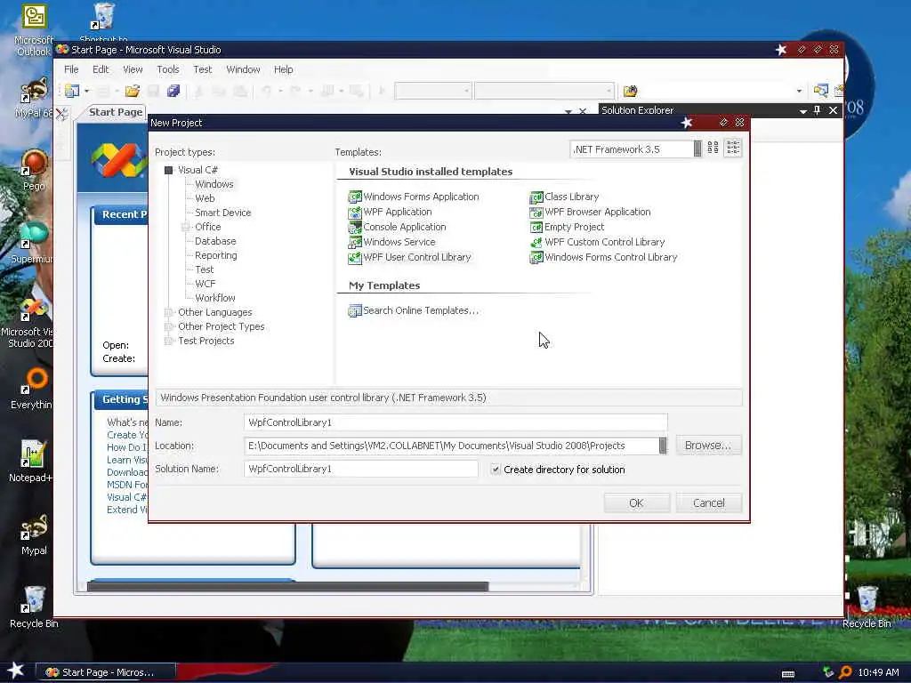Pick the Empty Project template
This screenshot has height=683, width=911.
coord(567,227)
